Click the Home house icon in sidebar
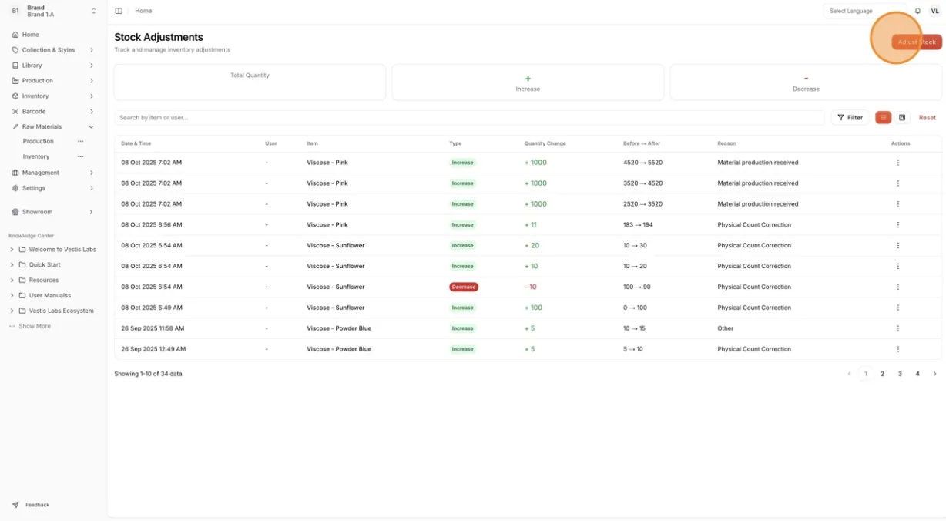The width and height of the screenshot is (946, 521). (15, 35)
